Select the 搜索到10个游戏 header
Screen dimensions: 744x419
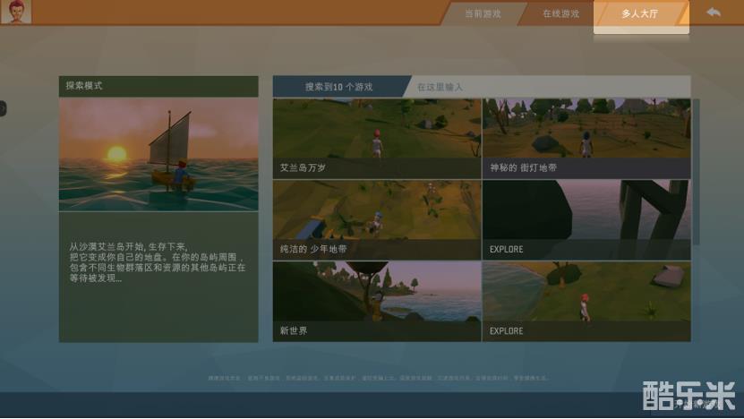pos(338,87)
